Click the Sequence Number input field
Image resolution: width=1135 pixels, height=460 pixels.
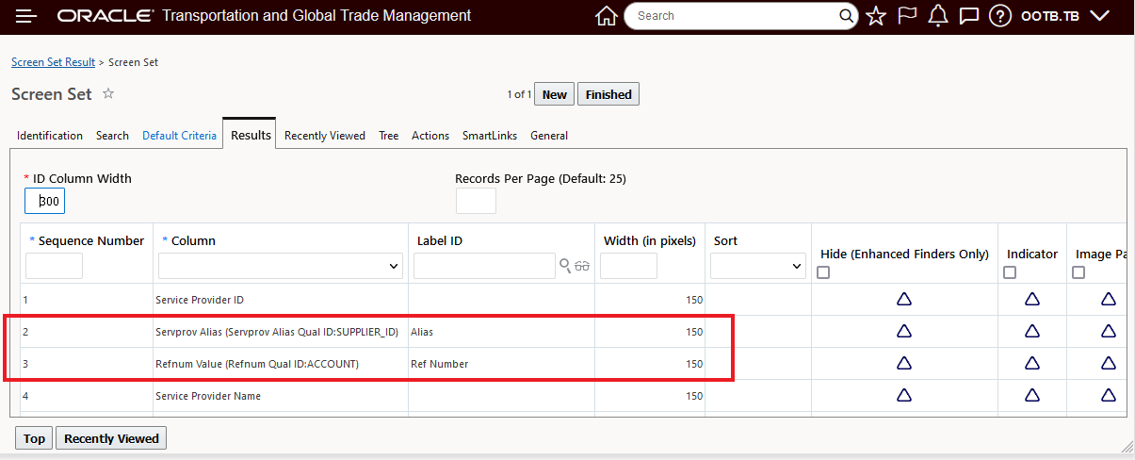pos(54,267)
